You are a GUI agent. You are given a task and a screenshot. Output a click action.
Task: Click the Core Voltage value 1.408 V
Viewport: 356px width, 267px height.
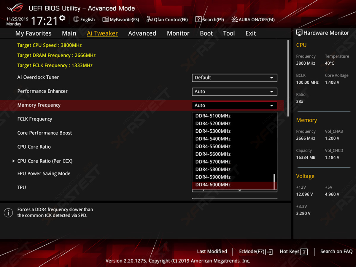pos(332,82)
